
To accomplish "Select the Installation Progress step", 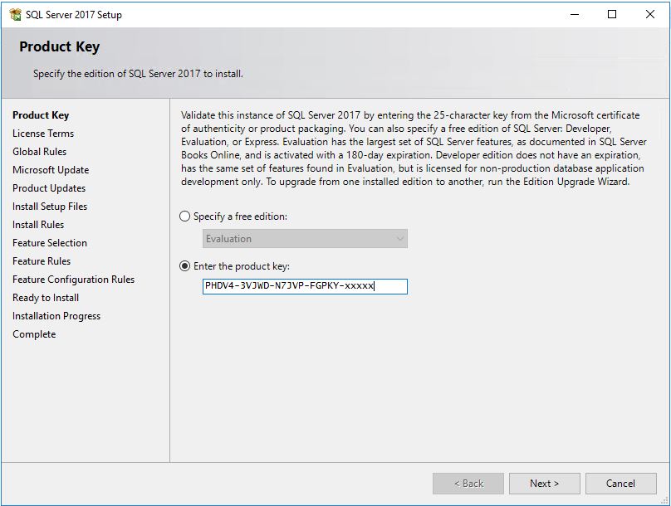I will click(x=56, y=316).
